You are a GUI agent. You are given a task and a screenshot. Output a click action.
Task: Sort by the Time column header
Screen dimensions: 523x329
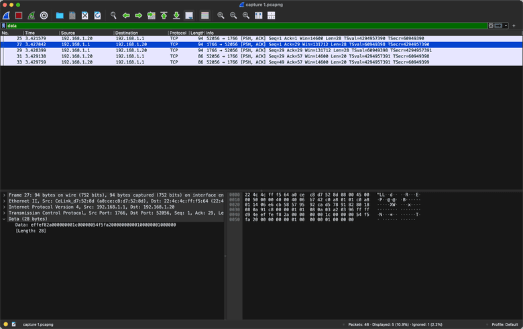42,33
